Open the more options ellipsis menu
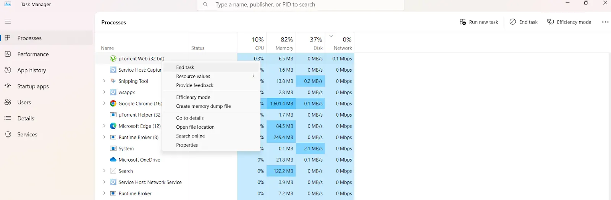Screen dimensions: 611x200 (605, 22)
